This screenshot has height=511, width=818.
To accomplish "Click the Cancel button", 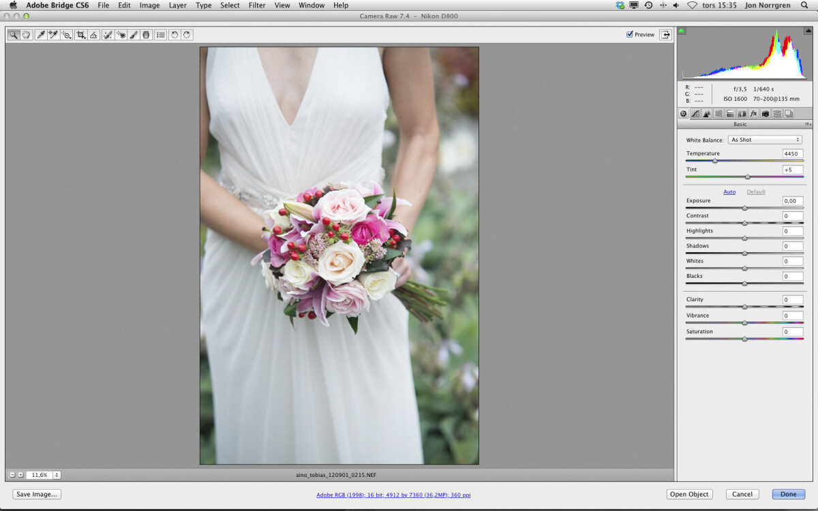I will tap(742, 494).
